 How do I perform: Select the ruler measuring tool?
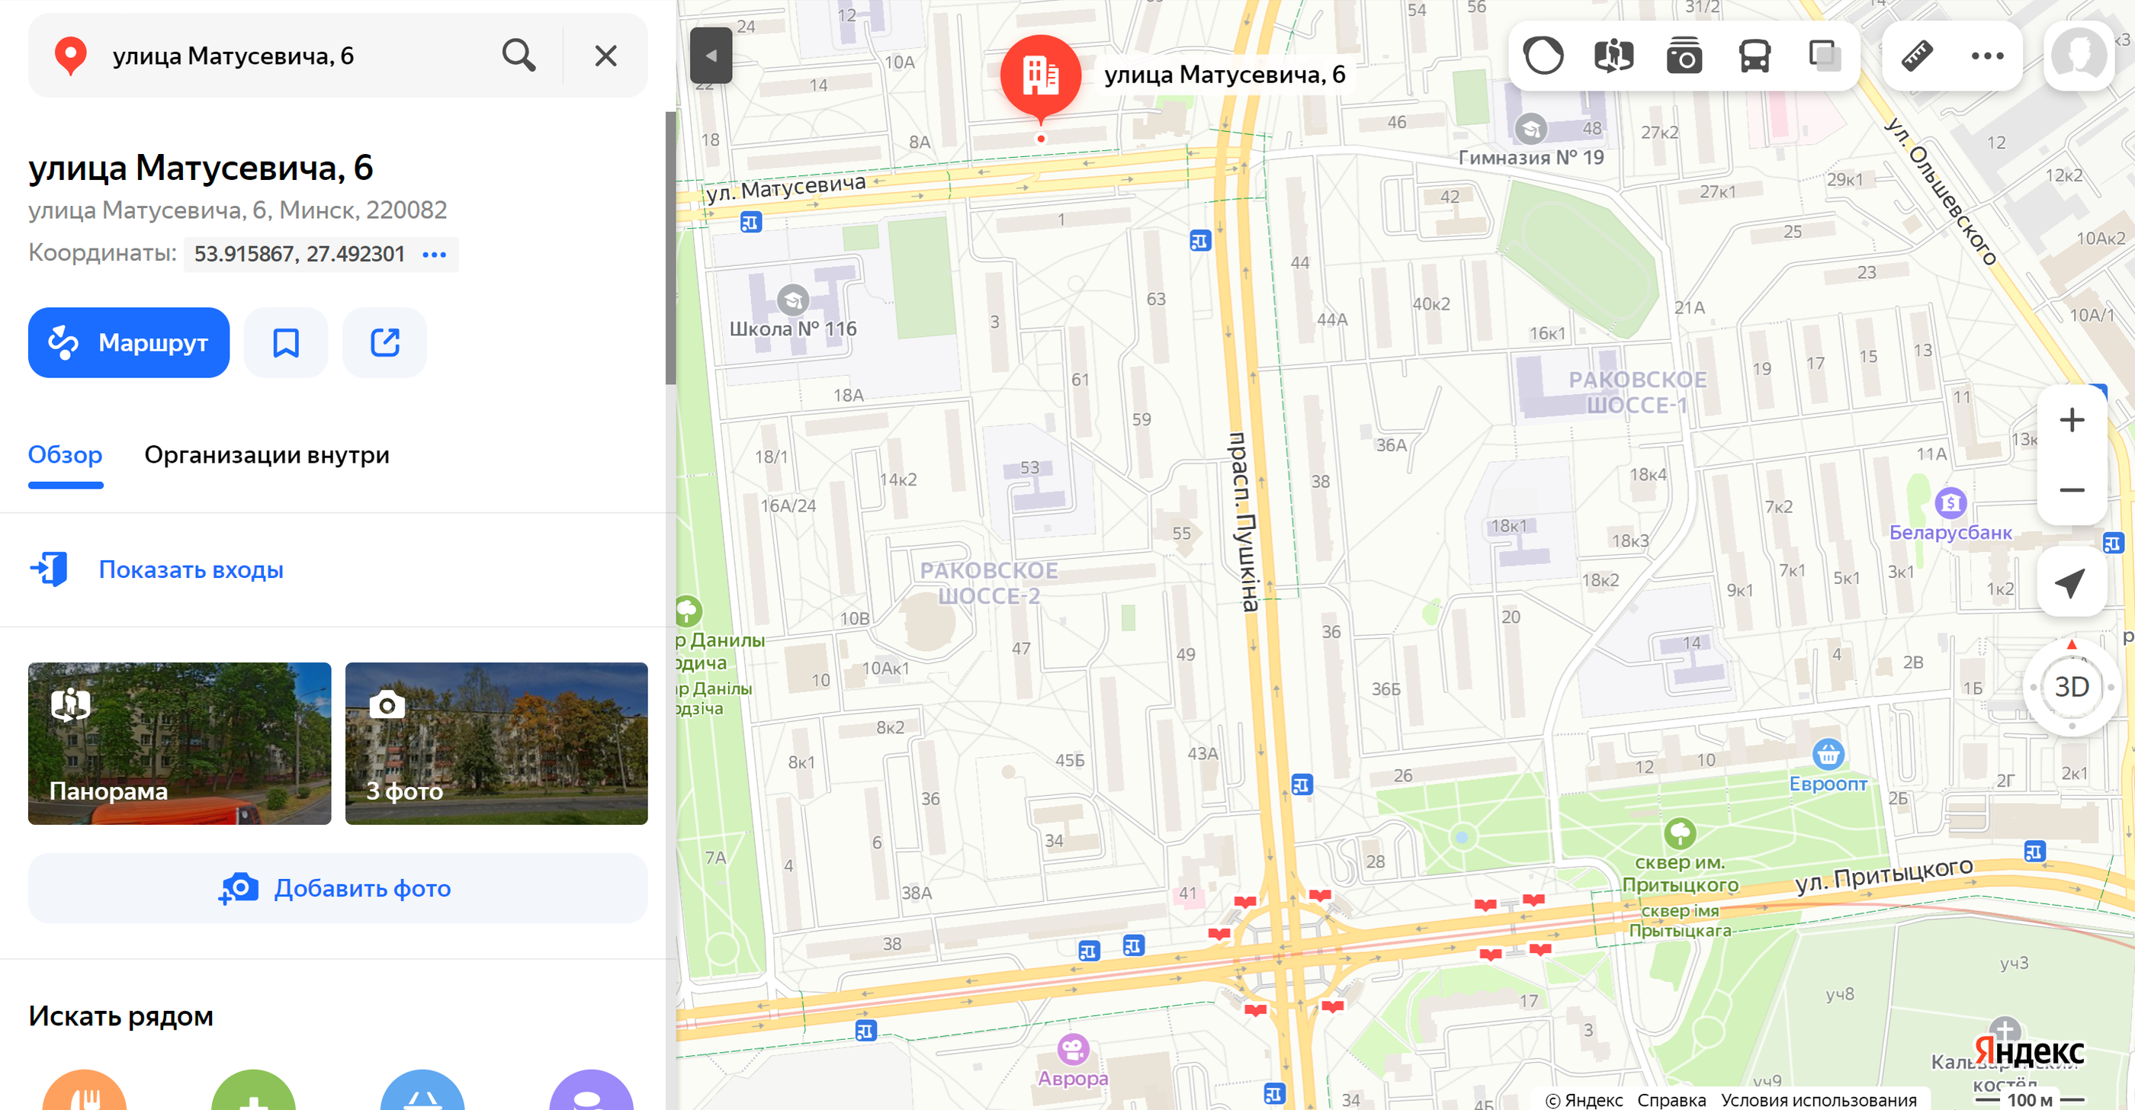(1917, 56)
